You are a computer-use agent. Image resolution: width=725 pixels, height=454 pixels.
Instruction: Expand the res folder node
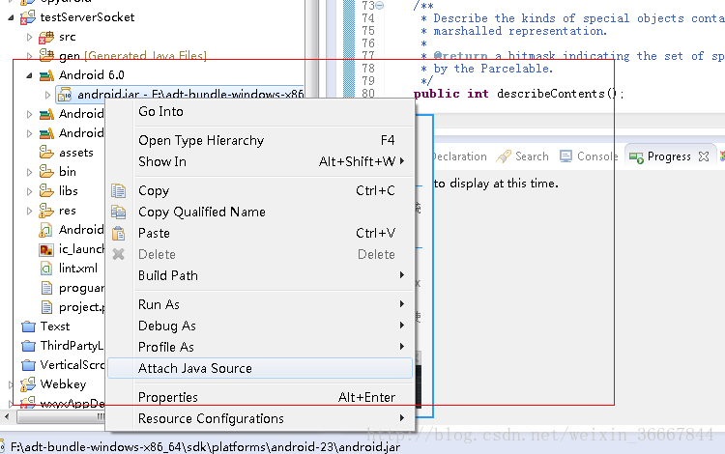(29, 211)
